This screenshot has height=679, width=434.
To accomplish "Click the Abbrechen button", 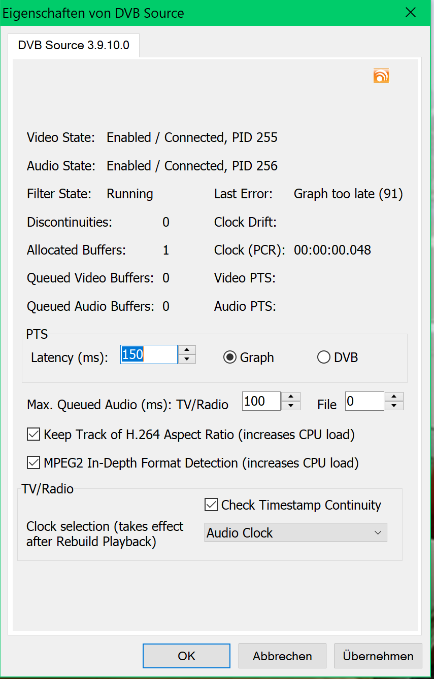I will 282,656.
